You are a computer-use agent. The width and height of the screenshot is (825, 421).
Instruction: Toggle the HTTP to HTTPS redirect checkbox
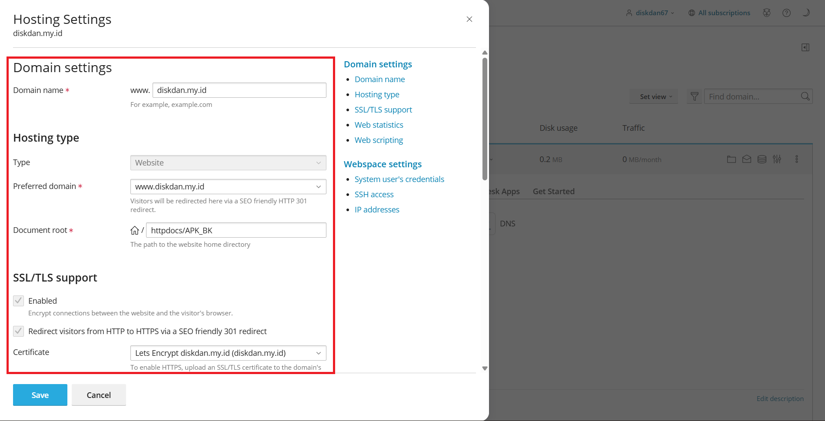coord(19,331)
